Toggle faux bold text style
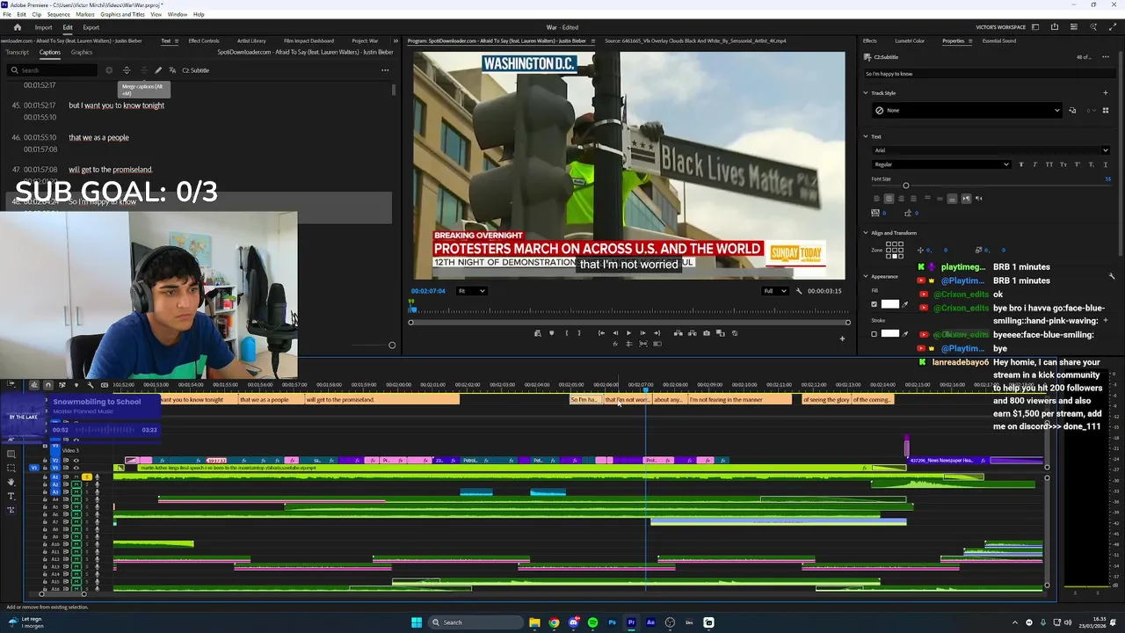Viewport: 1125px width, 633px height. (1020, 164)
